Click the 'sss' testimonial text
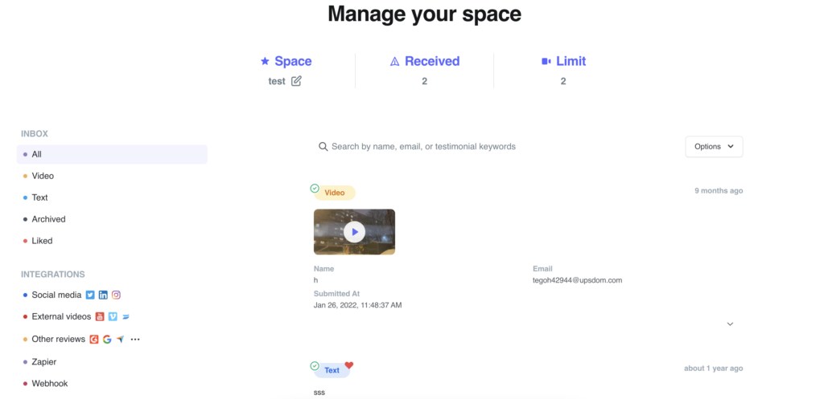The width and height of the screenshot is (824, 399). pos(319,393)
